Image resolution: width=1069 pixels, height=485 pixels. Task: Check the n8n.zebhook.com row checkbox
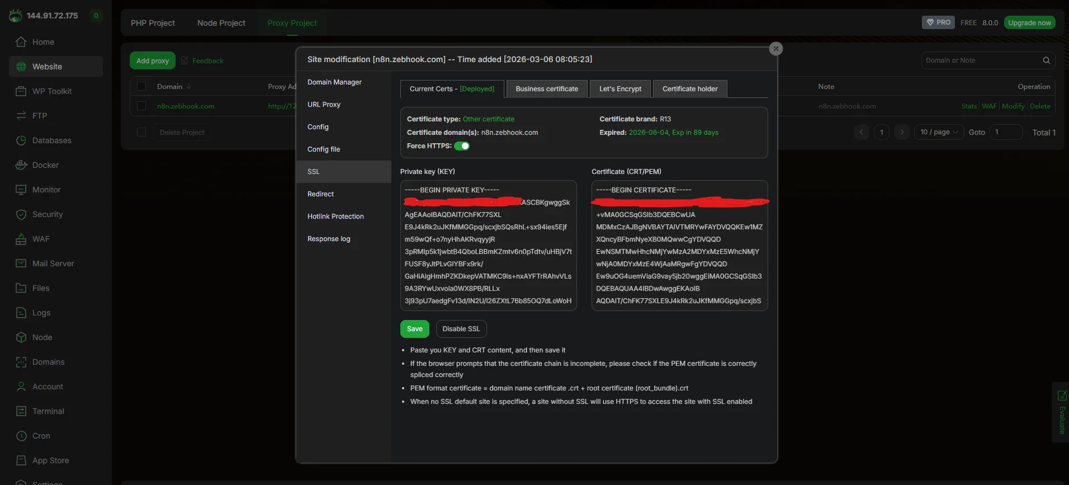pos(141,106)
